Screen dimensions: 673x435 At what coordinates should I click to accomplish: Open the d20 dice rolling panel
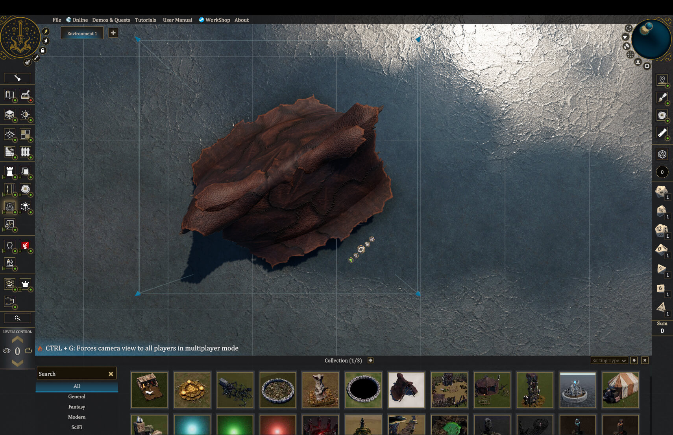pyautogui.click(x=662, y=154)
